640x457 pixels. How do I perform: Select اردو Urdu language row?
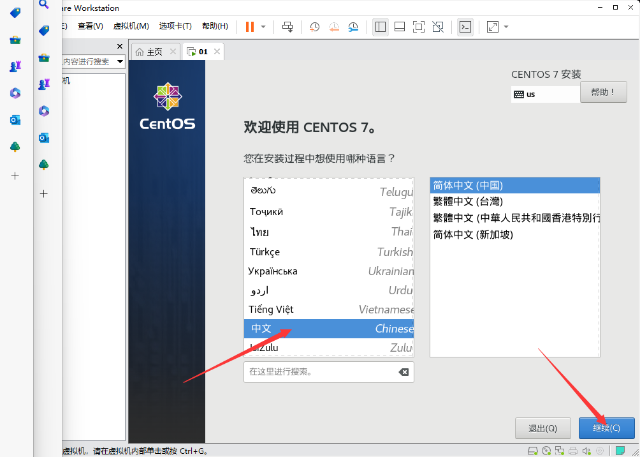pos(329,290)
